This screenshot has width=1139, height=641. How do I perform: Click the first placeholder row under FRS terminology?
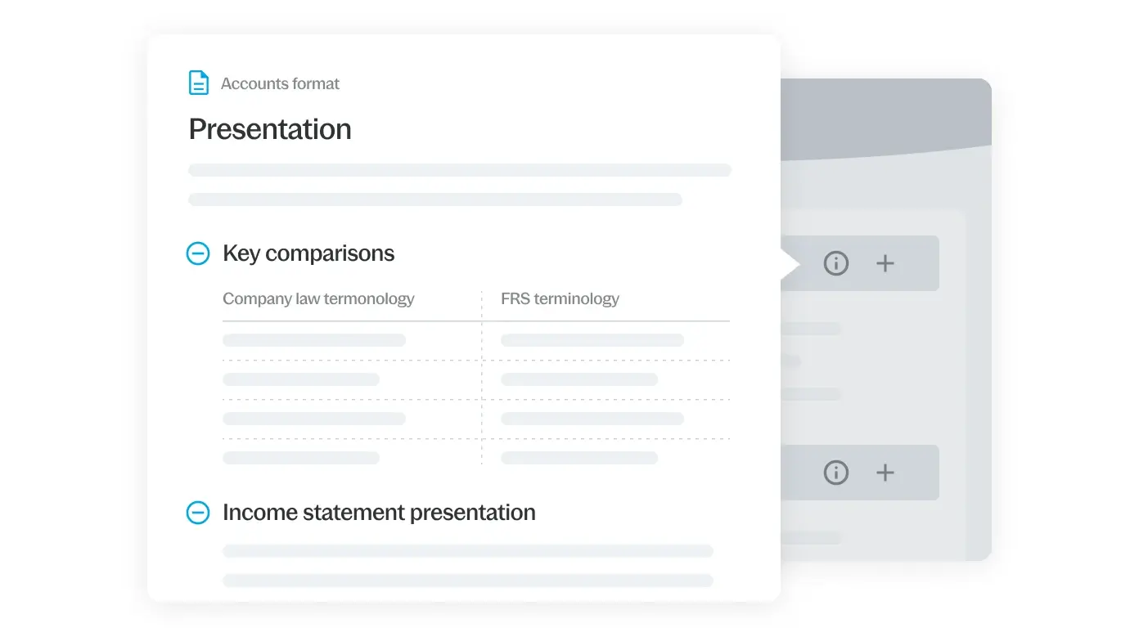(x=592, y=340)
